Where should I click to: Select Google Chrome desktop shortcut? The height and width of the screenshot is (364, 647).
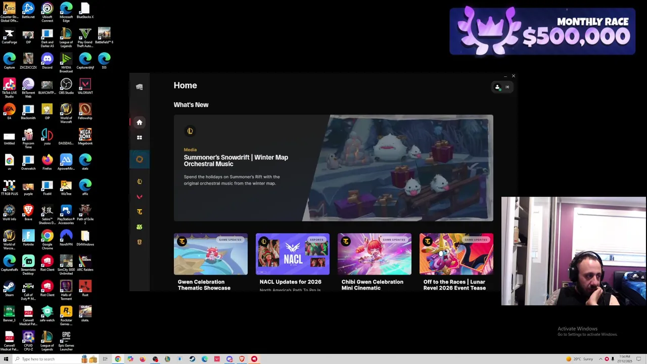47,240
